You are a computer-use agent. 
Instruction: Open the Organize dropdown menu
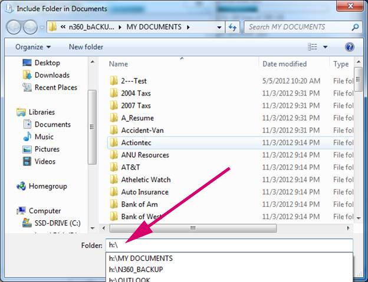pos(32,47)
